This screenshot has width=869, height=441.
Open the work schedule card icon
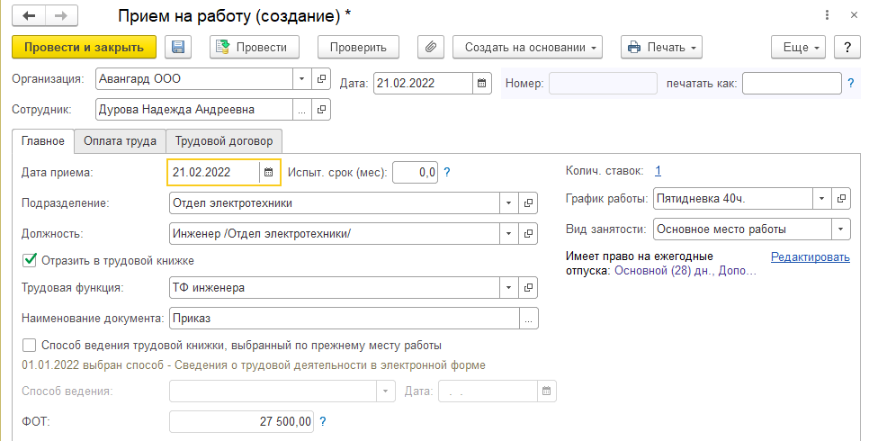point(842,198)
